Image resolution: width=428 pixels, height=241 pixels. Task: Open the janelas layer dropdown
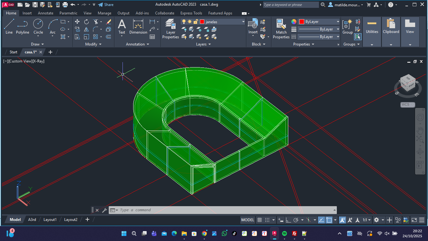coord(243,22)
